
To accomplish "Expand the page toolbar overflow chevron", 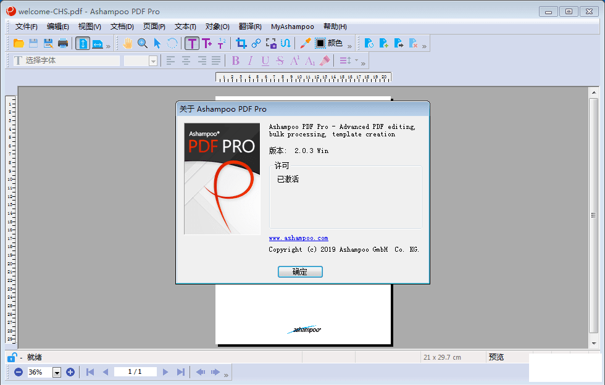I will coord(425,46).
